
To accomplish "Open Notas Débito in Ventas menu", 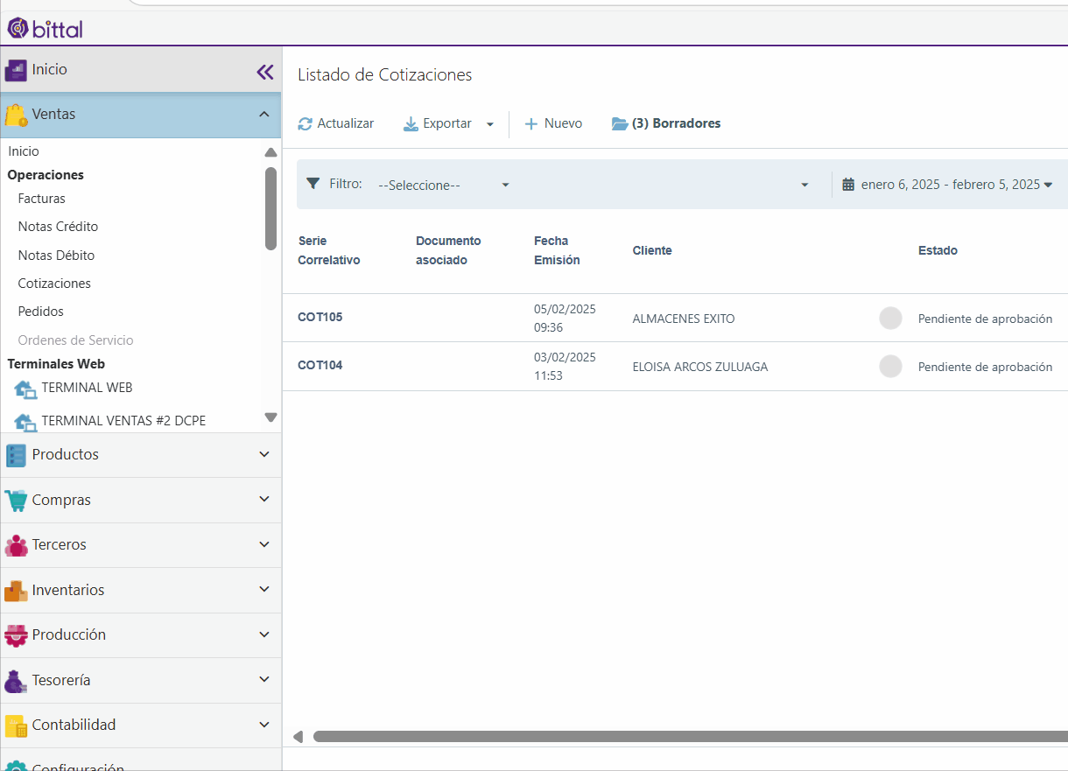I will (56, 256).
